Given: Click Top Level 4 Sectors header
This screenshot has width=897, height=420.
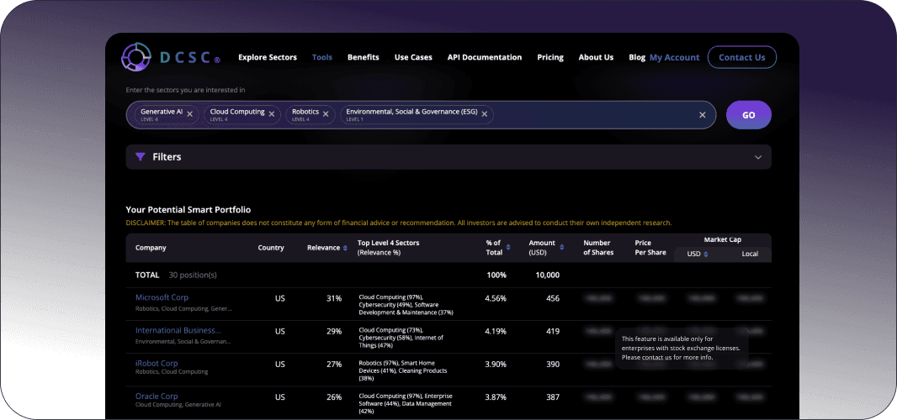Looking at the screenshot, I should 389,248.
